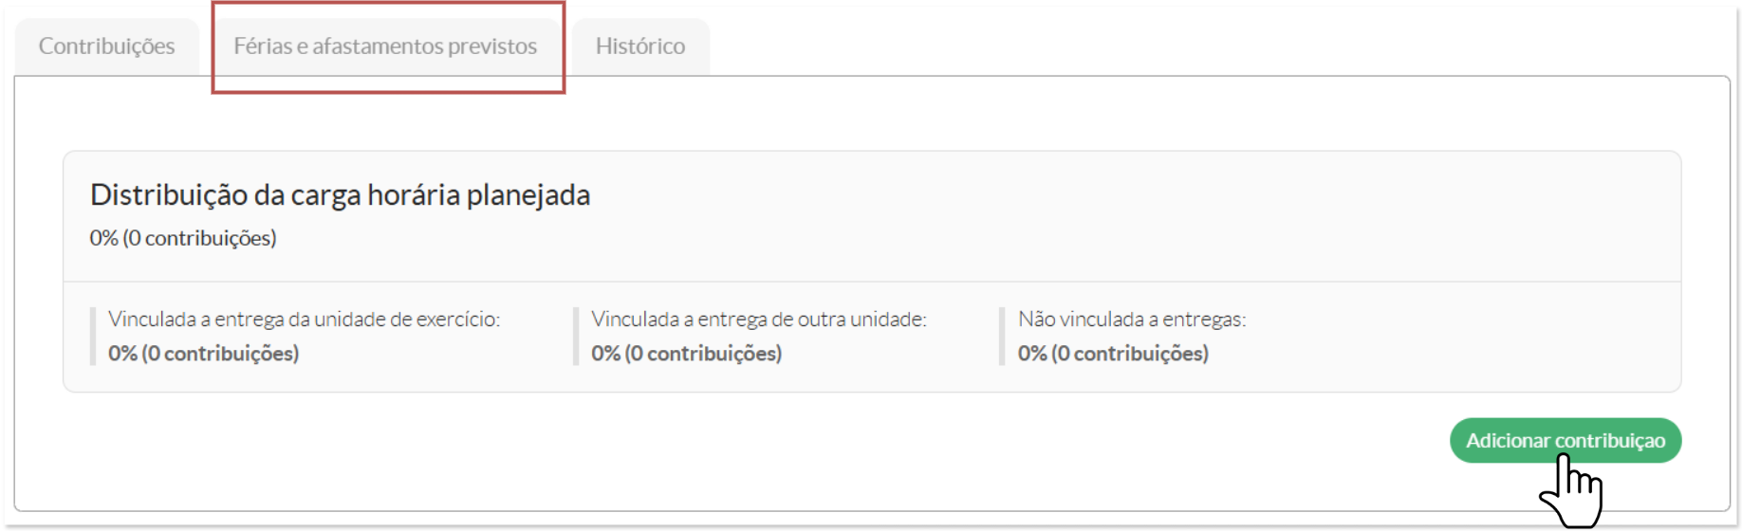Click the hand cursor icon below Adicionar contribuição
The width and height of the screenshot is (1742, 531).
coord(1572,491)
